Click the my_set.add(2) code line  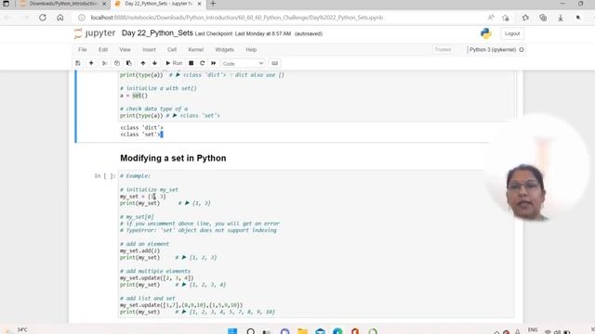pyautogui.click(x=140, y=250)
